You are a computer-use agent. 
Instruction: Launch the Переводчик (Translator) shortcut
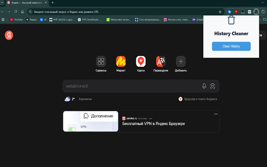tap(160, 62)
